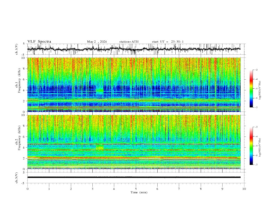Image resolution: width=275 pixels, height=212 pixels.
Task: Click the "VLF Spectra" plot title
Action: click(x=39, y=42)
